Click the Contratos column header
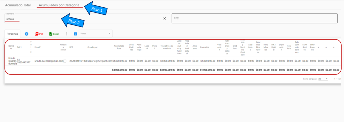This screenshot has height=122, width=344. coord(205,47)
